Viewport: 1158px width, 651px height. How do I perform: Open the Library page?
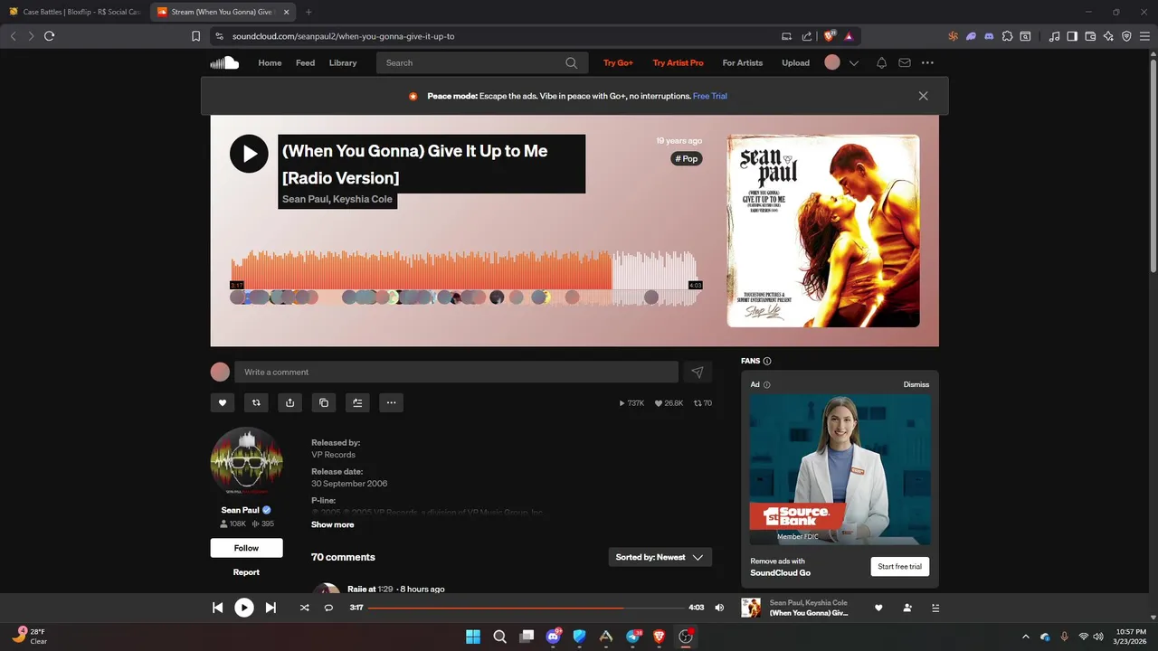343,63
